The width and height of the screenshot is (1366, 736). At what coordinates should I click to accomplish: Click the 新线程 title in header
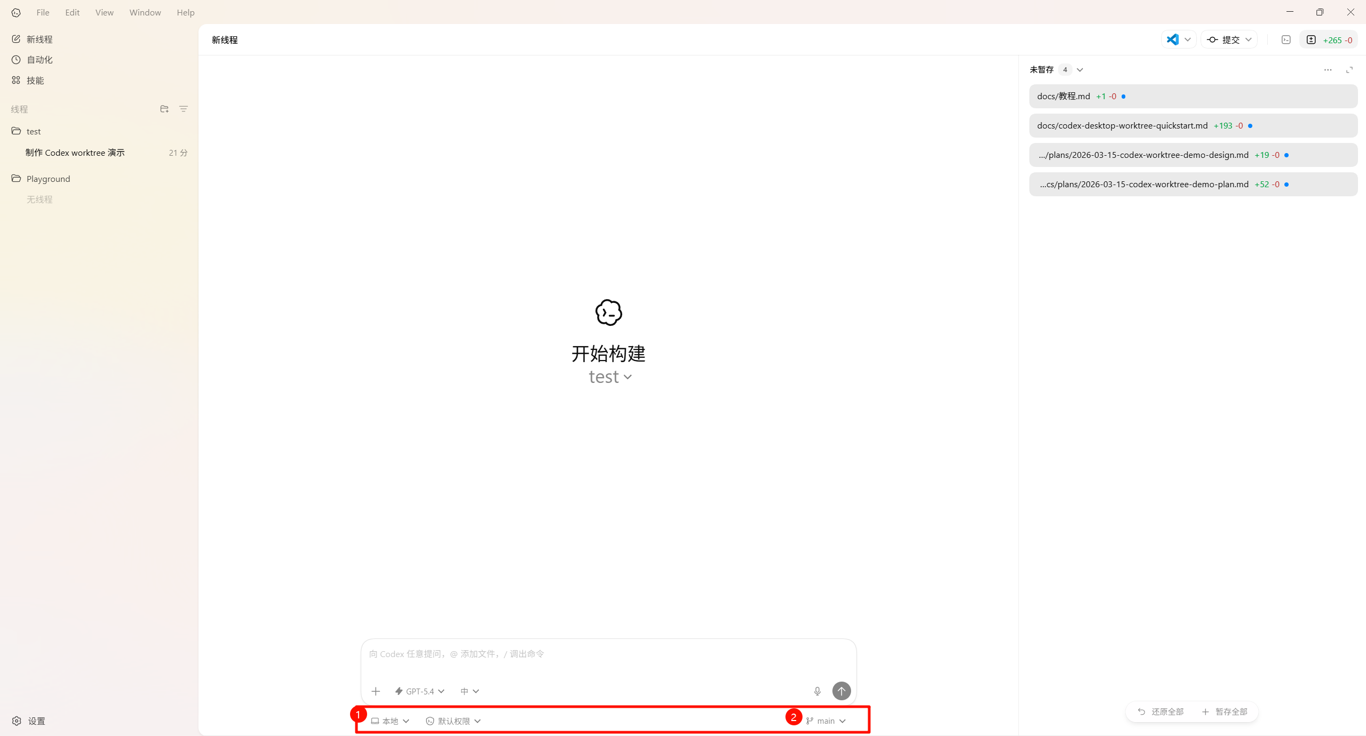(225, 40)
